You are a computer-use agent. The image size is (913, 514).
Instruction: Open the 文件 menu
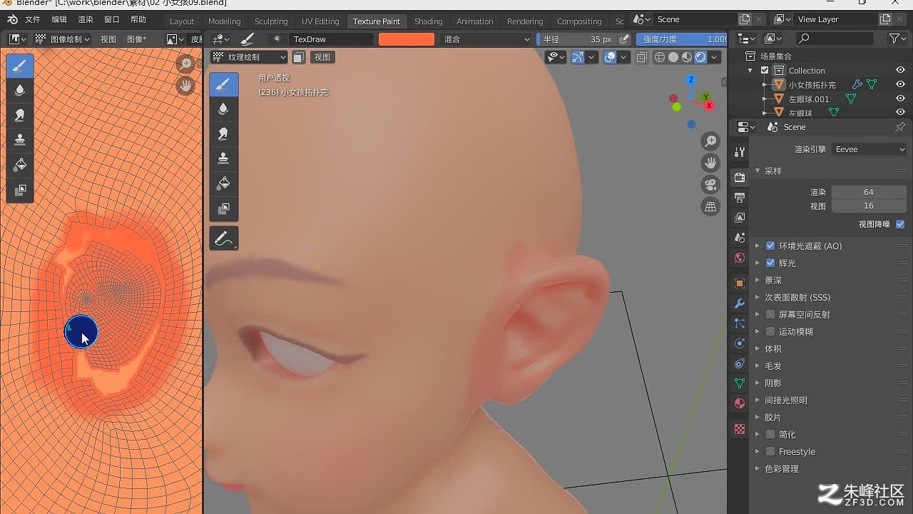[x=33, y=19]
